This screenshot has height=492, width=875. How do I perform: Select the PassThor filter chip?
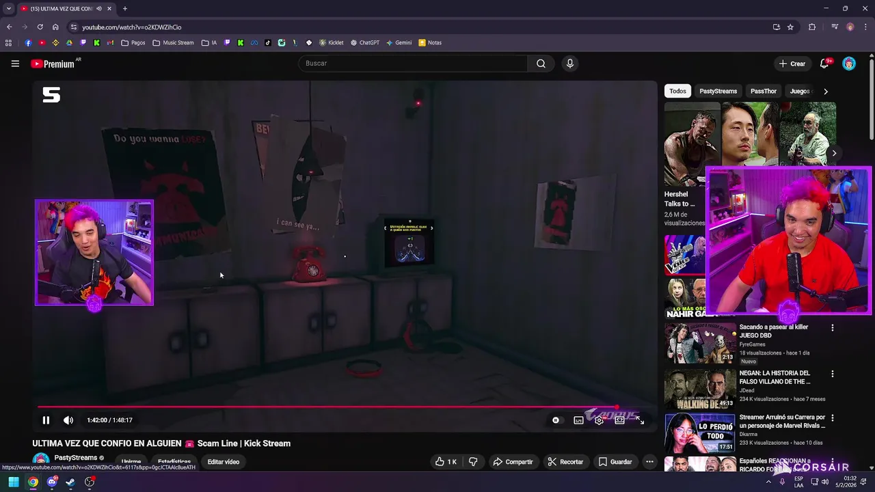click(x=764, y=91)
